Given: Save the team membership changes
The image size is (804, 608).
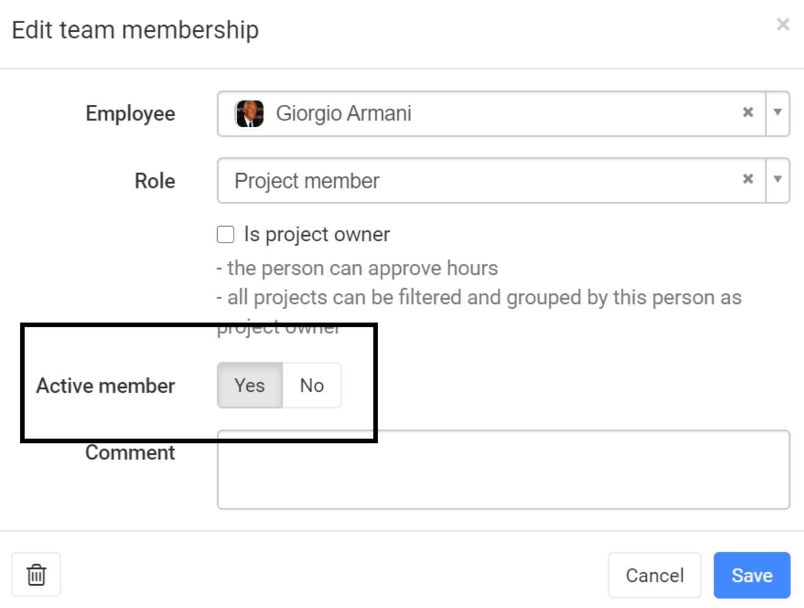Looking at the screenshot, I should coord(752,575).
